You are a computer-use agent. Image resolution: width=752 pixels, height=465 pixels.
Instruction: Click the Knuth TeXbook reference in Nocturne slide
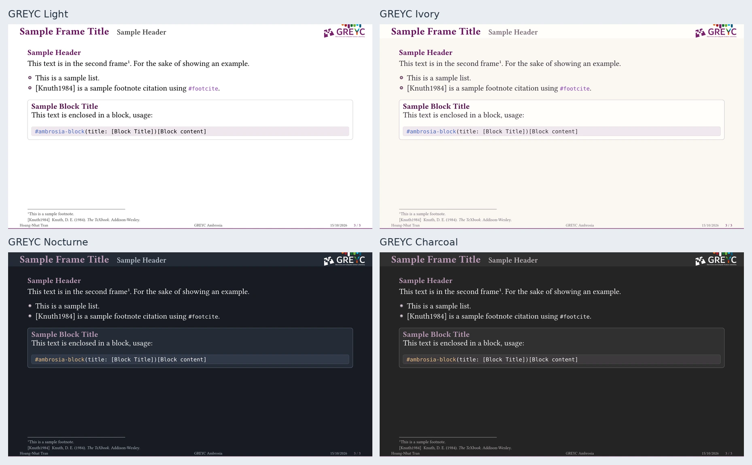pyautogui.click(x=84, y=448)
